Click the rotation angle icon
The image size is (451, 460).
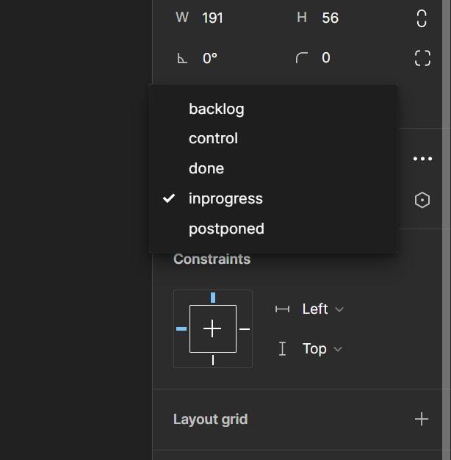[182, 58]
